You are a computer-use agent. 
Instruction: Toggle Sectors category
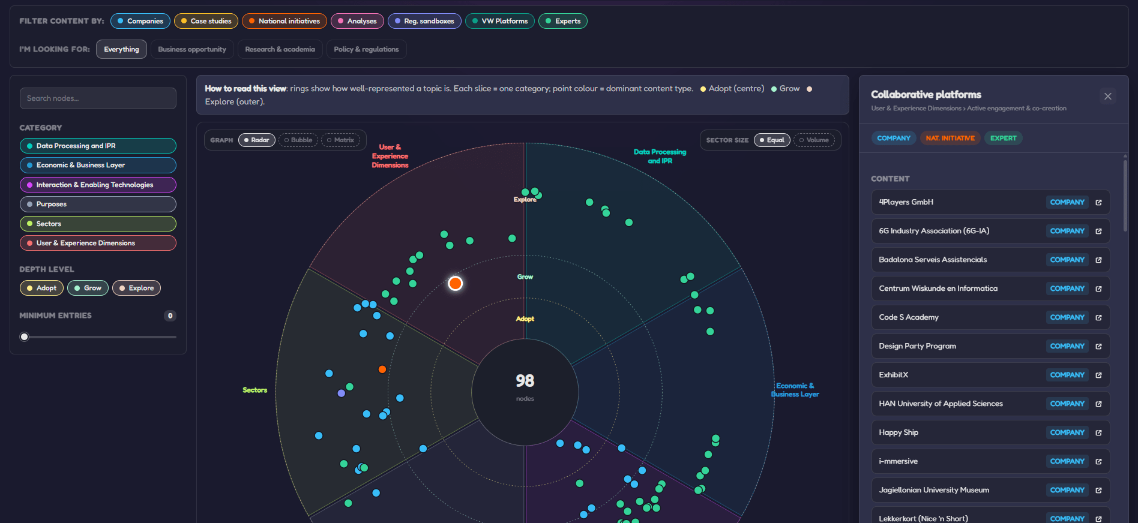98,224
